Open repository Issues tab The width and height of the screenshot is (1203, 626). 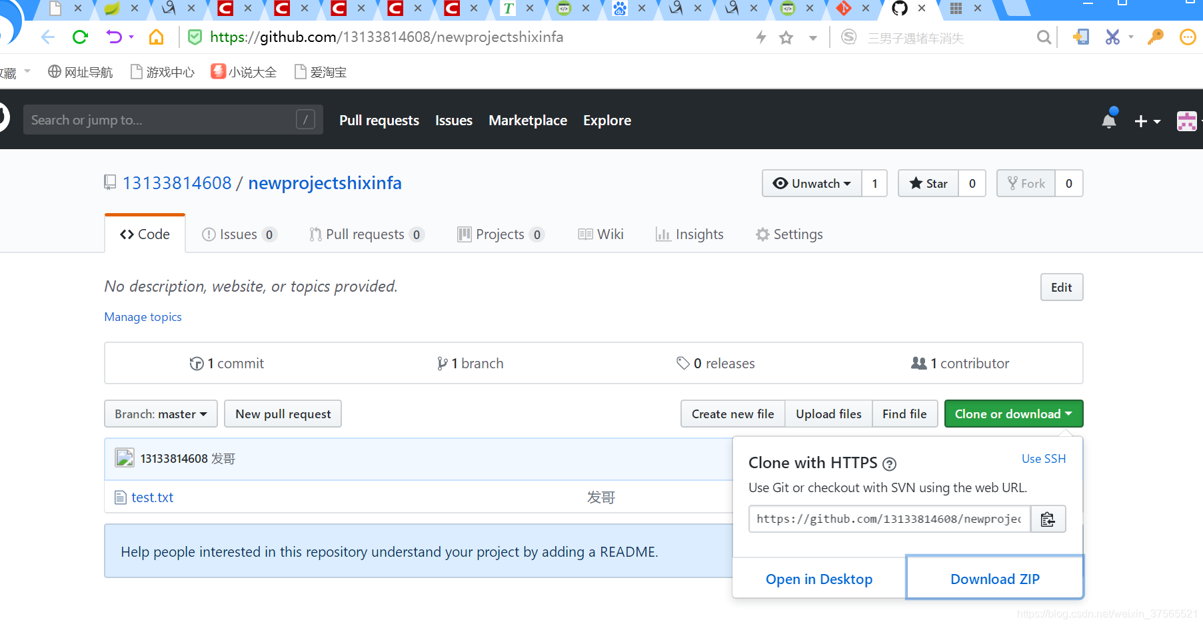point(239,234)
